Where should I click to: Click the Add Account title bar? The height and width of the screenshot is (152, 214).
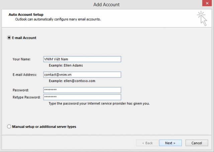tap(106, 4)
